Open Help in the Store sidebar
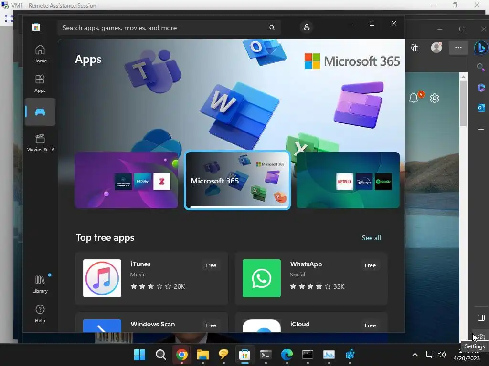Screen dimensions: 489x366 40,314
